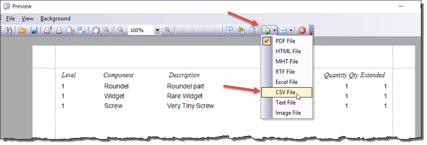Save using the floppy disk icon
Screen dimensions: 427x145
[x=34, y=30]
